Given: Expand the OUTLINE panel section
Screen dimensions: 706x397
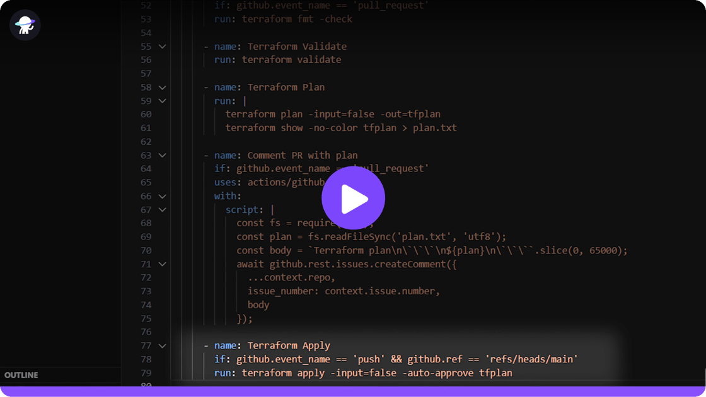Looking at the screenshot, I should click(x=21, y=375).
